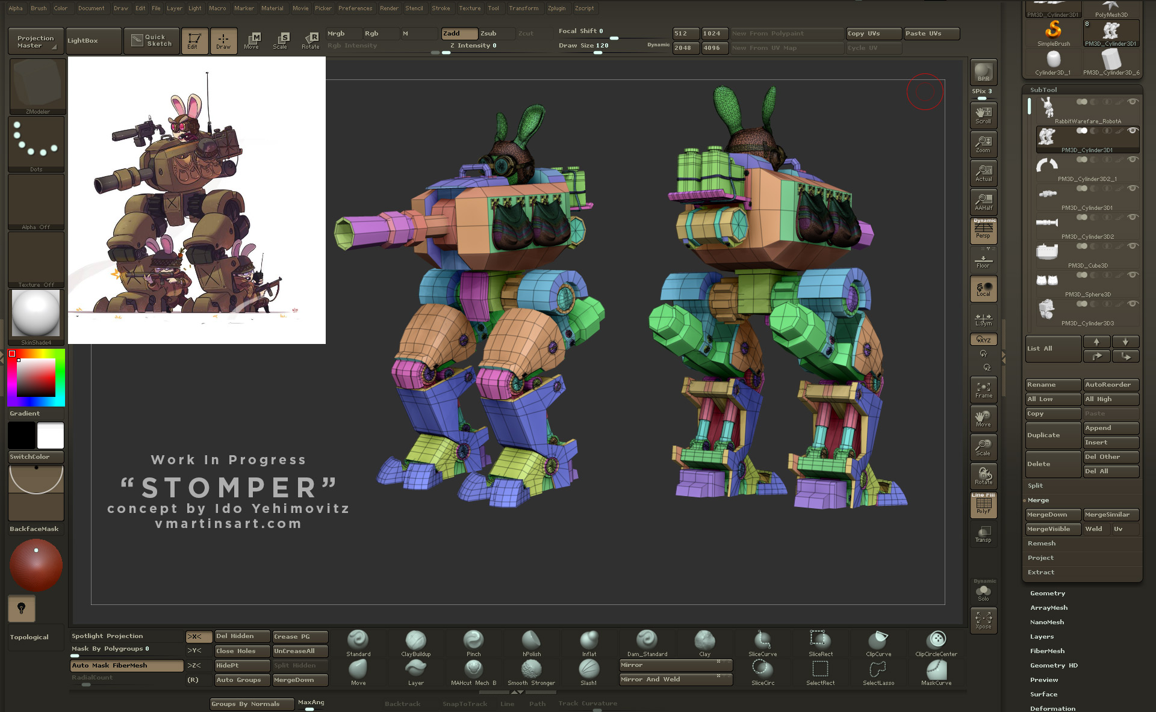Expand the Layers subpalette
The image size is (1156, 712).
pos(1042,636)
